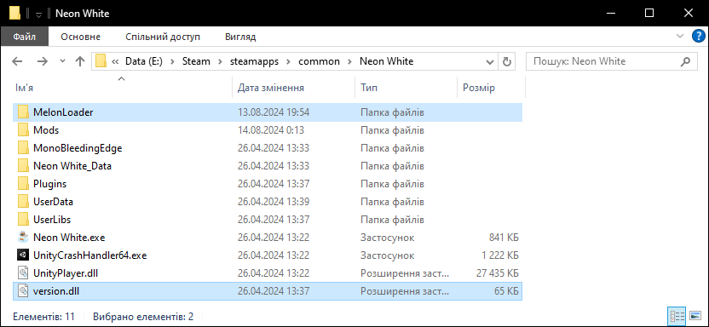The height and width of the screenshot is (327, 709).
Task: Navigate to steamapps breadcrumb
Action: coord(254,61)
